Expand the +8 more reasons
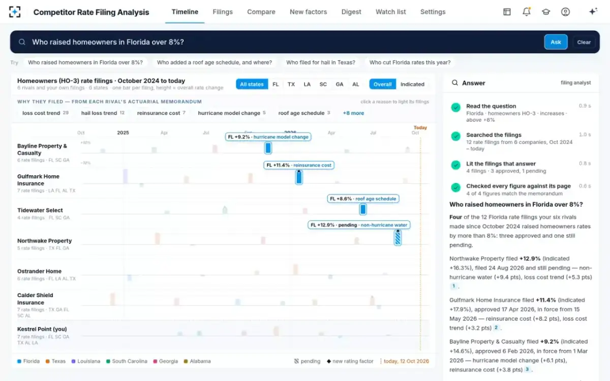 click(x=353, y=113)
